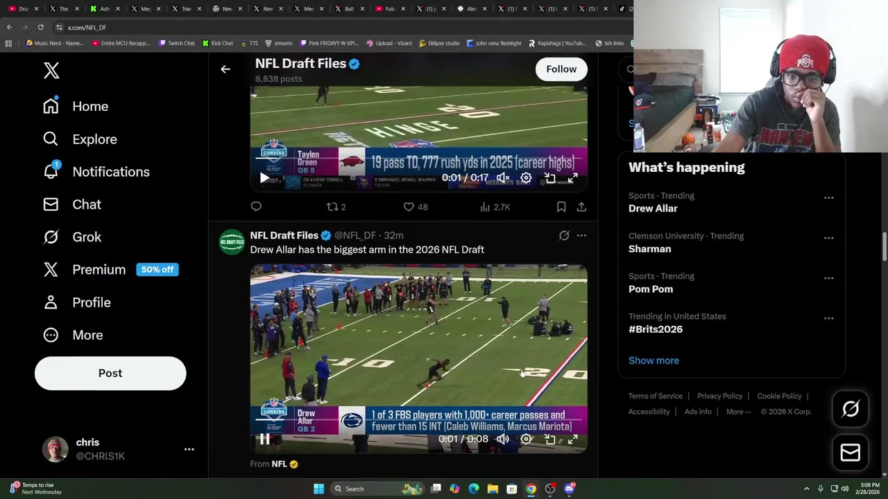Open Terms of Service link

tap(656, 396)
